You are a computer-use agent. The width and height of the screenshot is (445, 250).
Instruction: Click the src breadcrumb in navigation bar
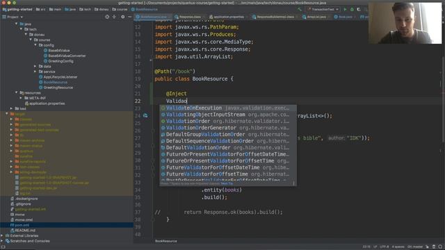point(40,9)
